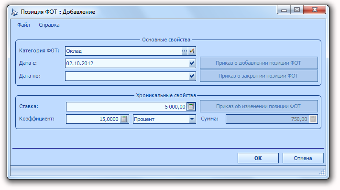The image size is (340, 190).
Task: Click the Хроникальные свойства group title
Action: pyautogui.click(x=166, y=95)
